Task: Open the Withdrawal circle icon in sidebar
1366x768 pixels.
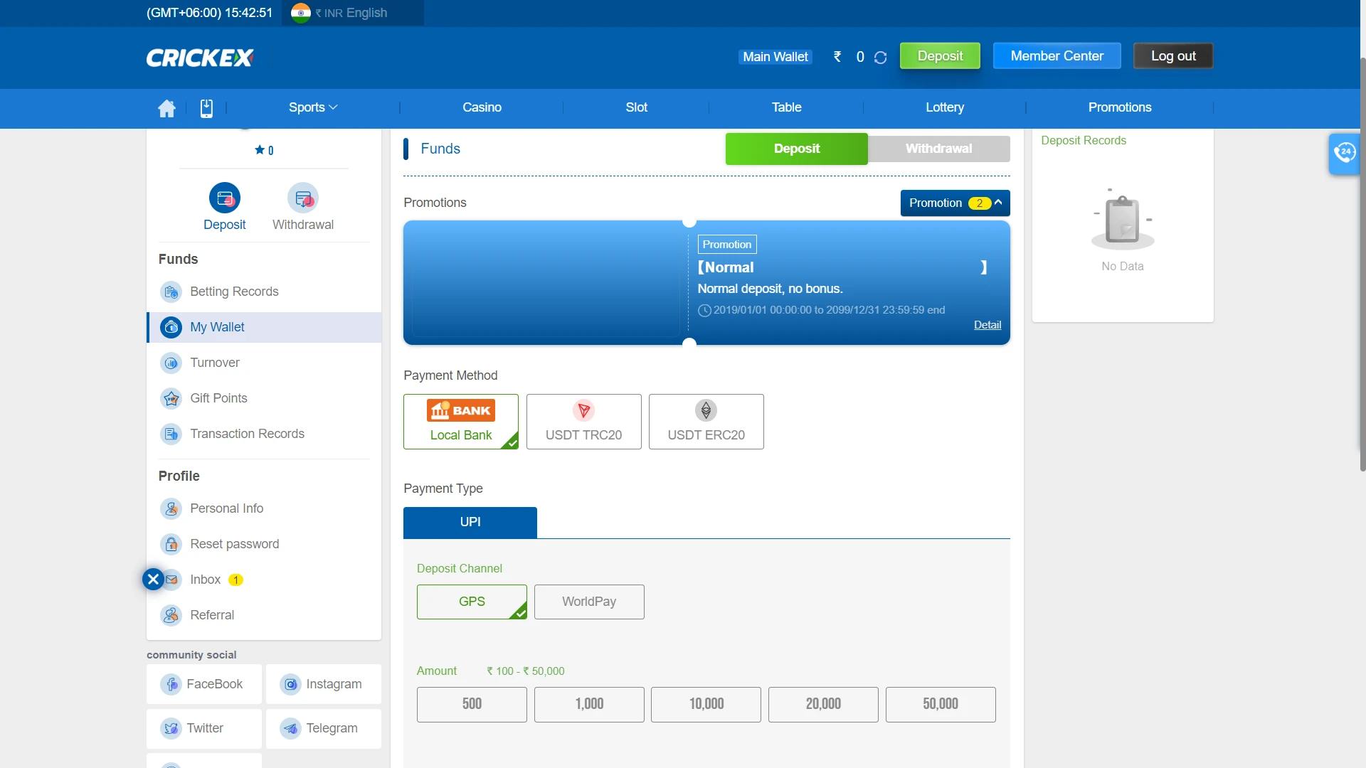Action: (x=303, y=198)
